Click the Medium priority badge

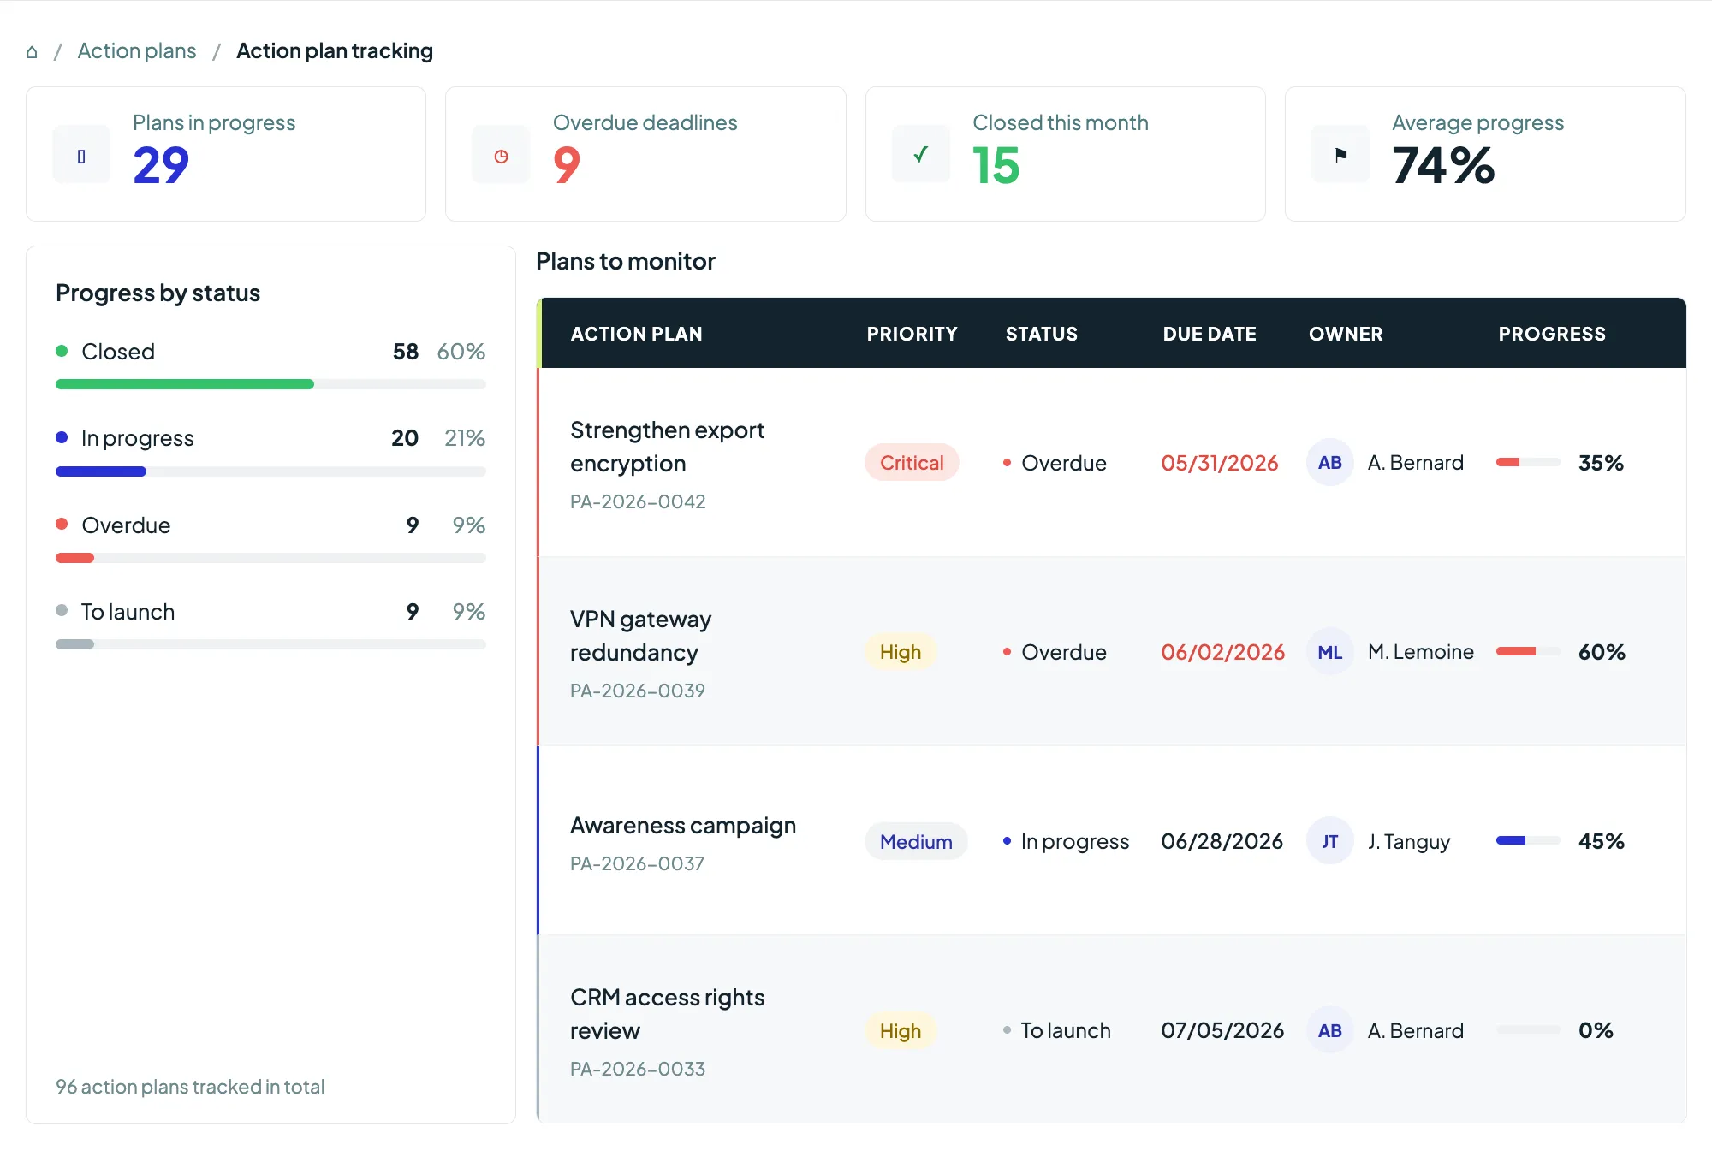916,841
